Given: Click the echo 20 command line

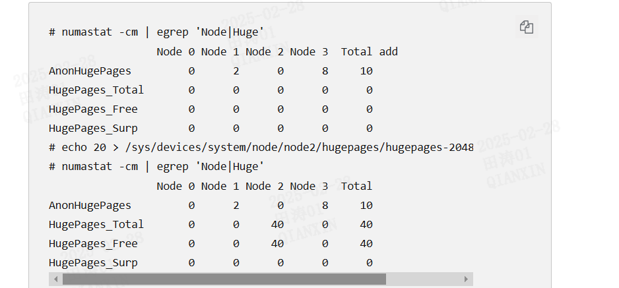Looking at the screenshot, I should [261, 148].
